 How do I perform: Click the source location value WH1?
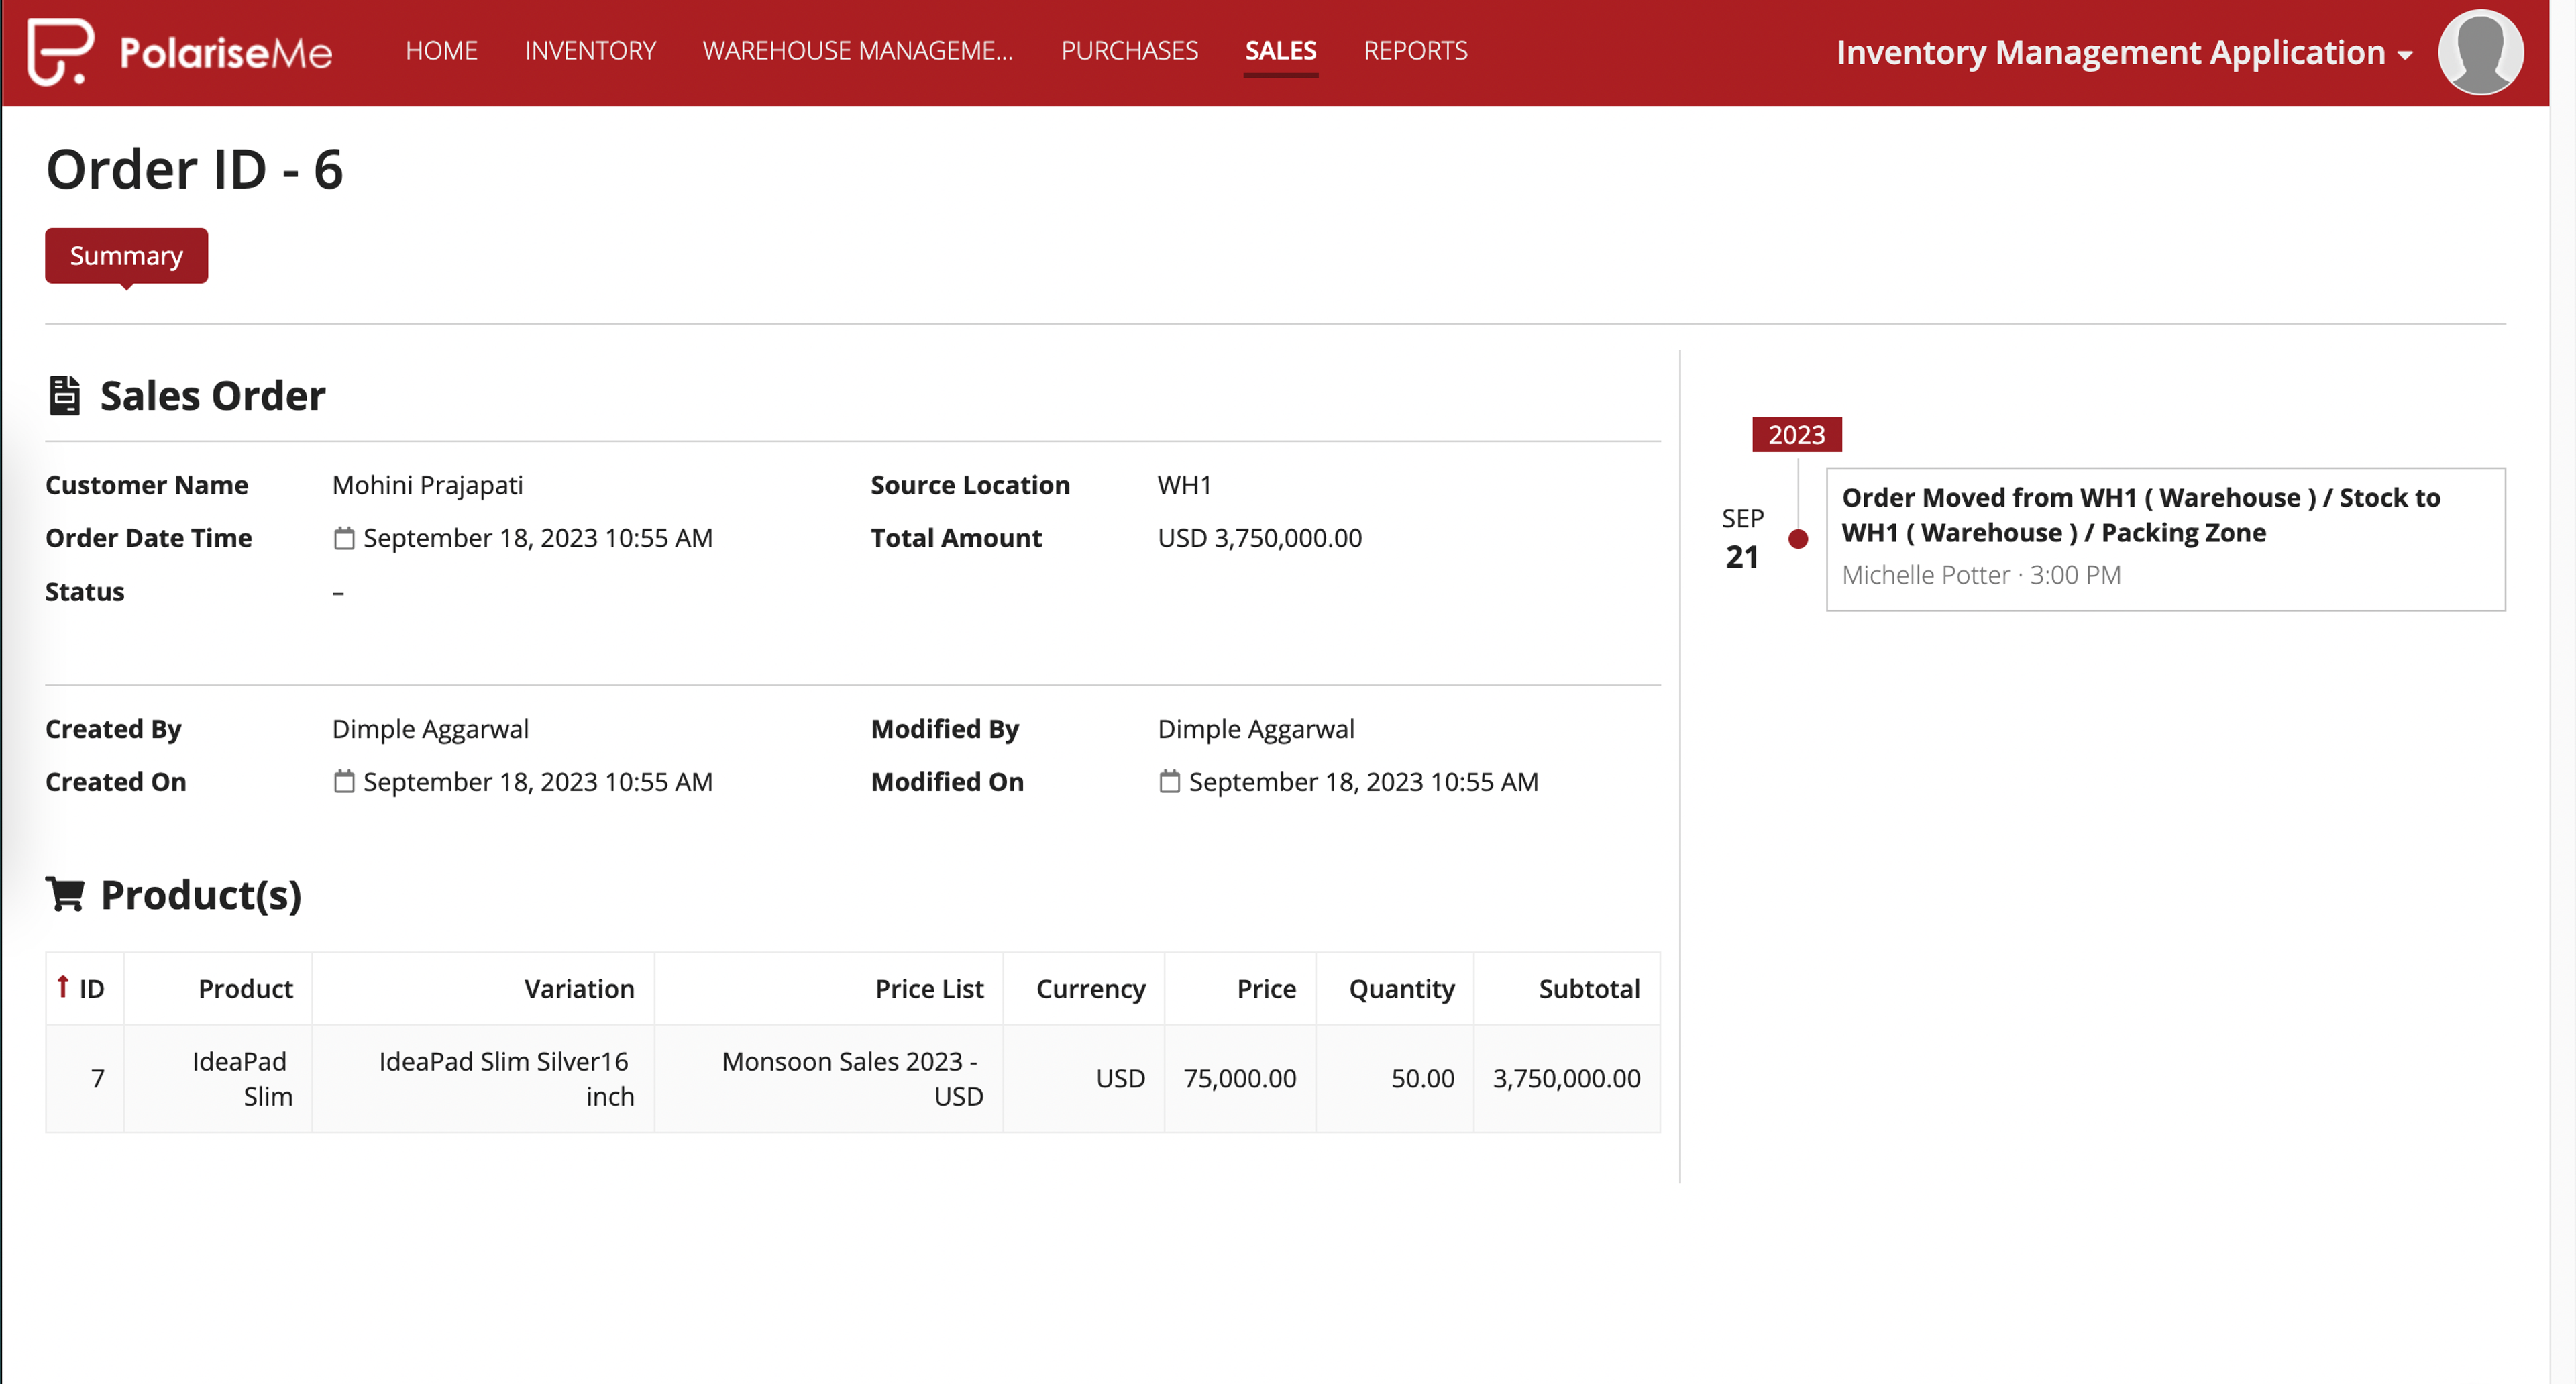tap(1184, 485)
